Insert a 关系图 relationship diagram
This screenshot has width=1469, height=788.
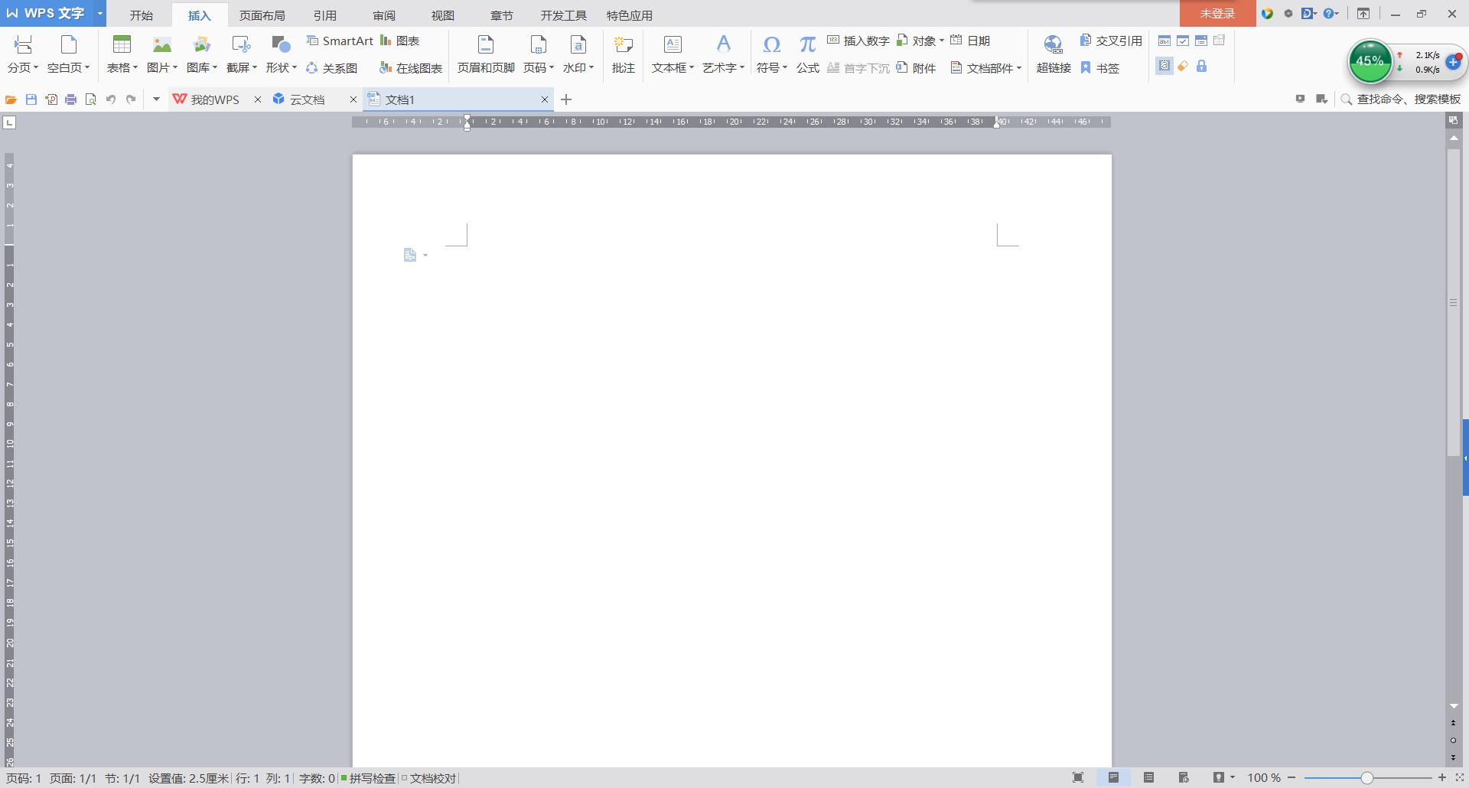tap(331, 68)
